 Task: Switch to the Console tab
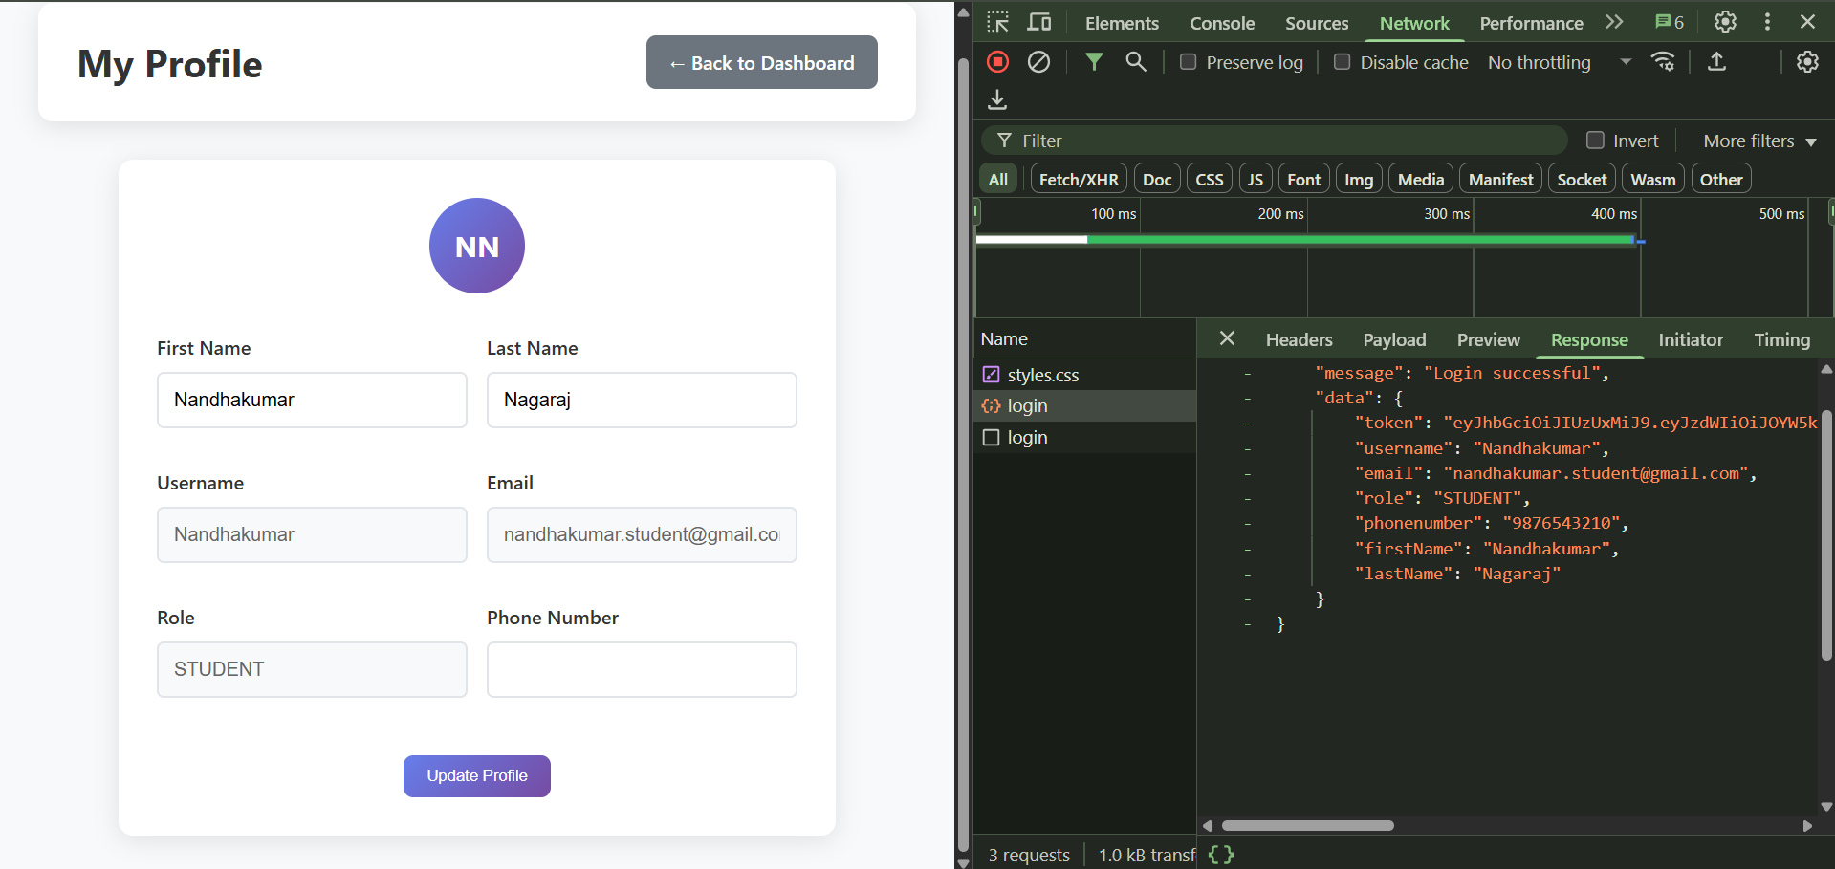point(1222,23)
